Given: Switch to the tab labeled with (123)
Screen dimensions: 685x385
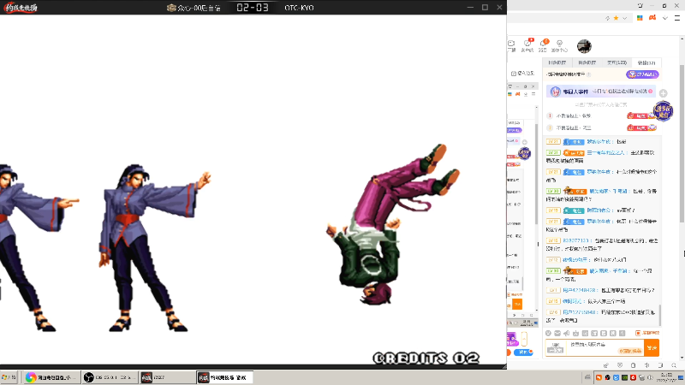Looking at the screenshot, I should (616, 62).
